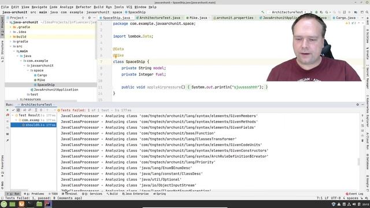Hide the Project panel

pyautogui.click(x=94, y=18)
